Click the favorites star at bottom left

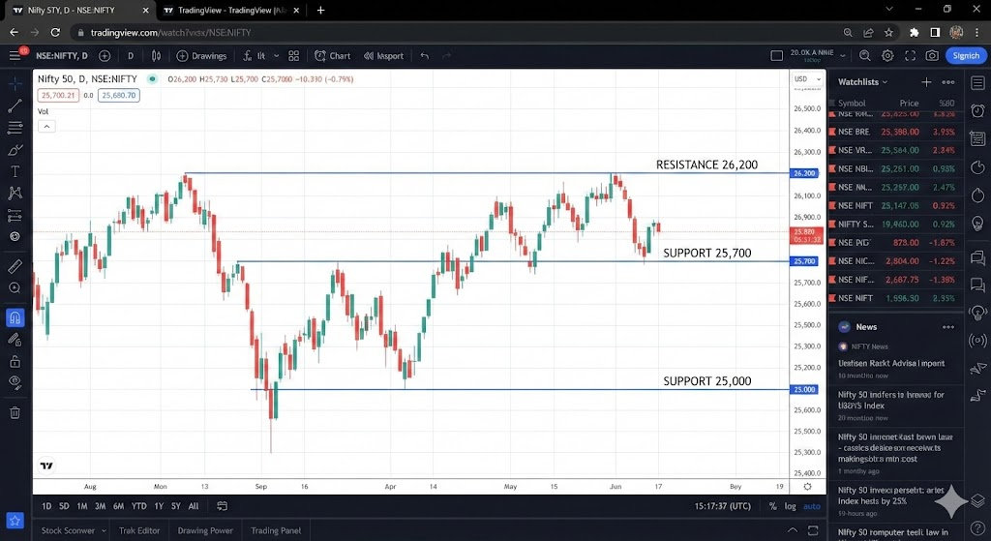[15, 521]
